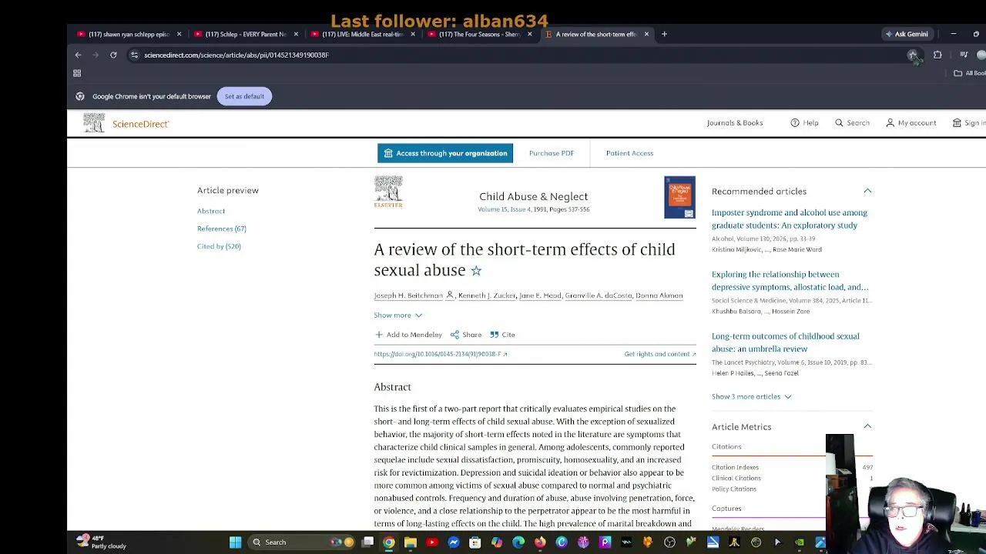Star the article title to save it

[x=476, y=270]
